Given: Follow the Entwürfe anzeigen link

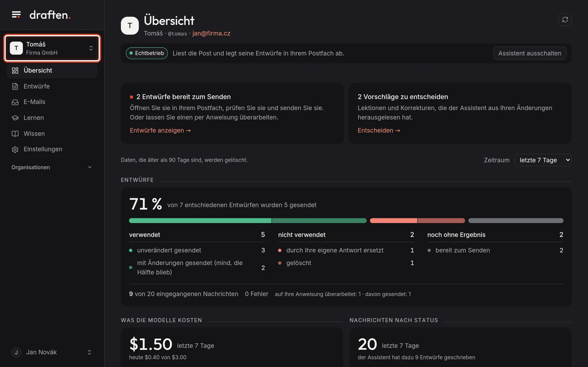Looking at the screenshot, I should (x=160, y=130).
